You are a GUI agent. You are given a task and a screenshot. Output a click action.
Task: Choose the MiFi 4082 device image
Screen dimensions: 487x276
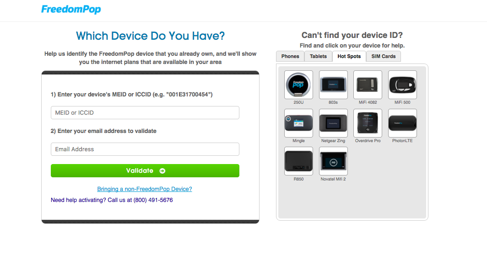368,85
